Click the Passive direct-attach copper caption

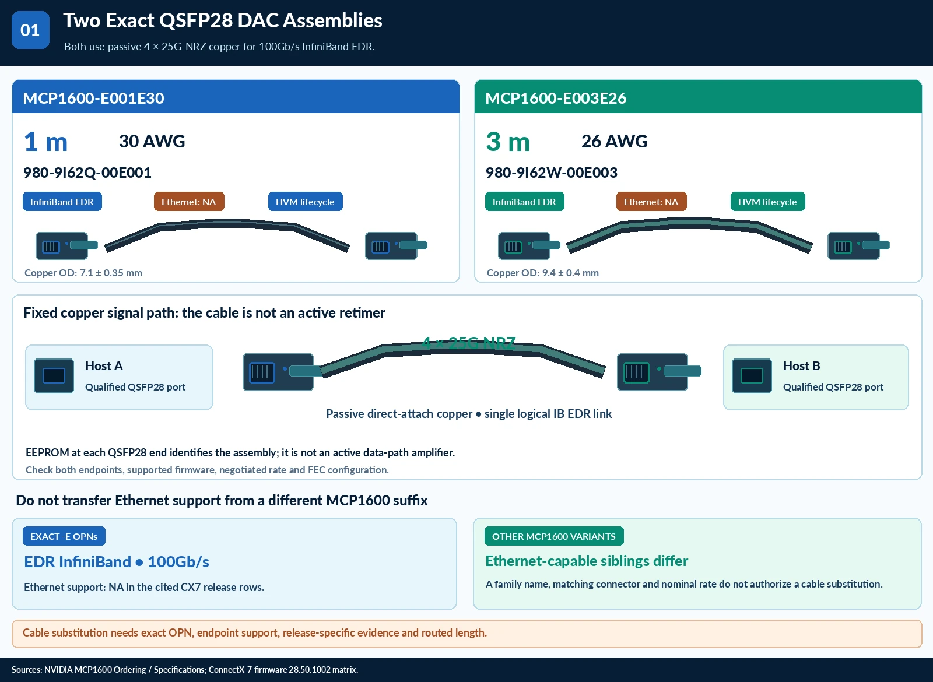(469, 414)
